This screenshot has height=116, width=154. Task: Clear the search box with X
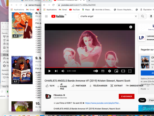tap(136, 16)
